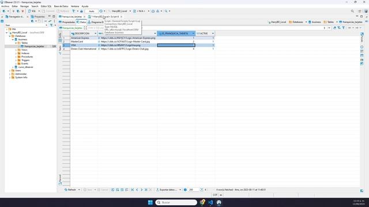The image size is (369, 207).
Task: Select the Administer tree item
Action: coord(19,74)
